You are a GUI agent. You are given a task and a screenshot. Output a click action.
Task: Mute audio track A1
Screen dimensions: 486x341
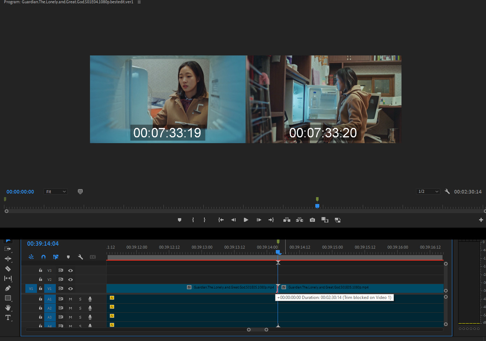click(70, 299)
